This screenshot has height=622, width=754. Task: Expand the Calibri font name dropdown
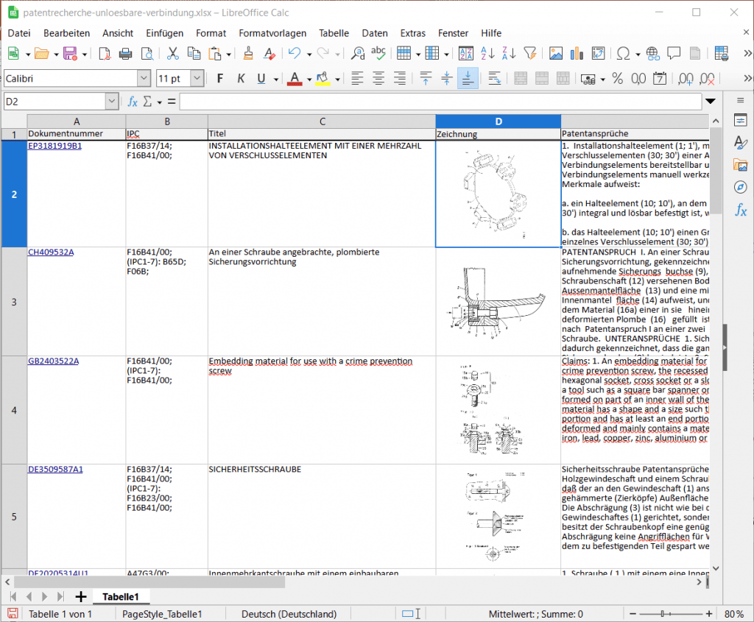point(144,79)
